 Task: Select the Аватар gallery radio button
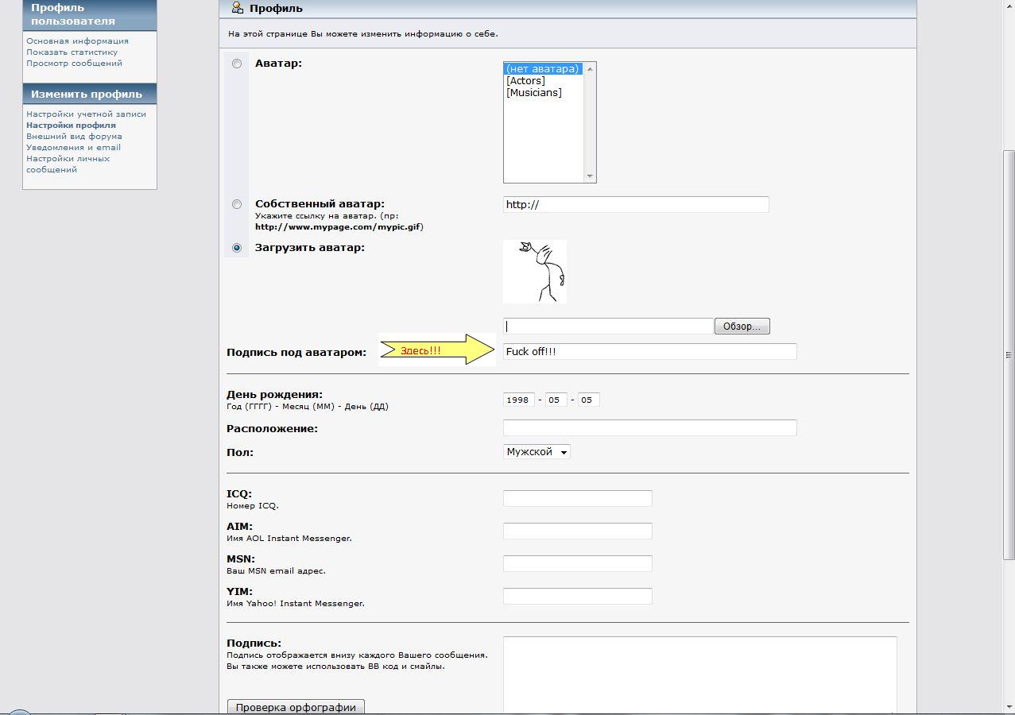coord(237,64)
